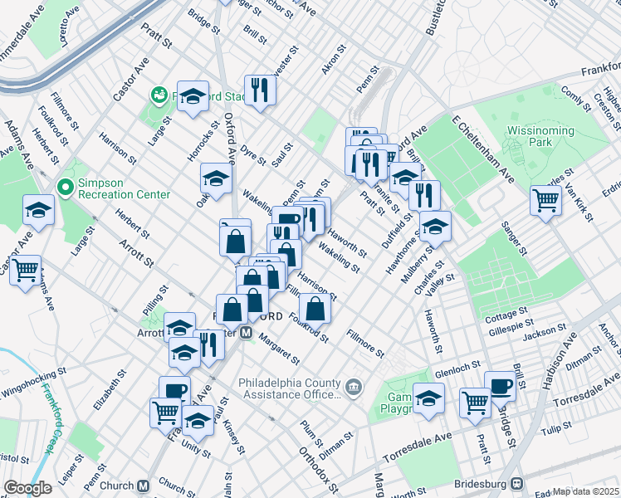Image resolution: width=621 pixels, height=498 pixels.
Task: Select the grocery cart marker near Adams Ave
Action: [x=26, y=270]
